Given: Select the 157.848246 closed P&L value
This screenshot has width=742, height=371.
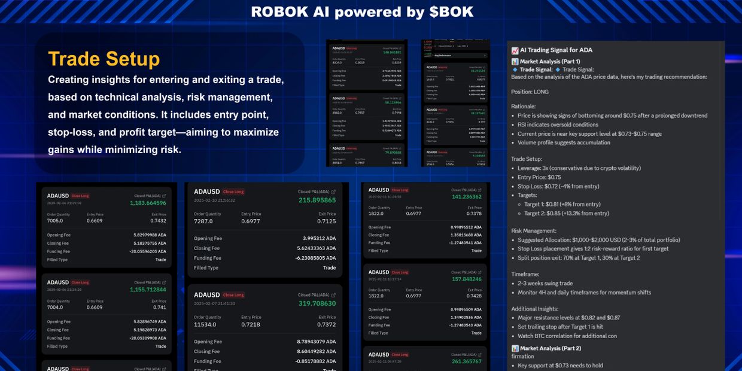Looking at the screenshot, I should pyautogui.click(x=467, y=279).
